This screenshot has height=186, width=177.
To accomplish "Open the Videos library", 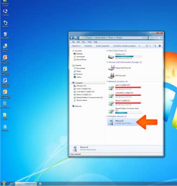I will pyautogui.click(x=78, y=77).
